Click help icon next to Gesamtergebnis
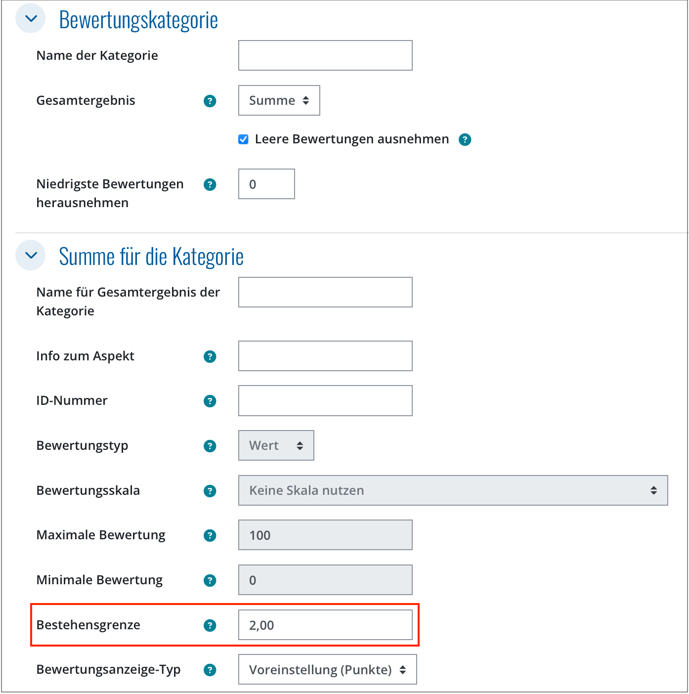The width and height of the screenshot is (689, 694). pos(210,101)
